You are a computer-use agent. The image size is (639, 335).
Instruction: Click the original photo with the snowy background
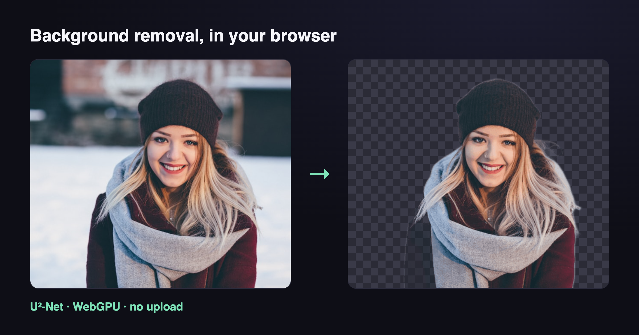(161, 174)
